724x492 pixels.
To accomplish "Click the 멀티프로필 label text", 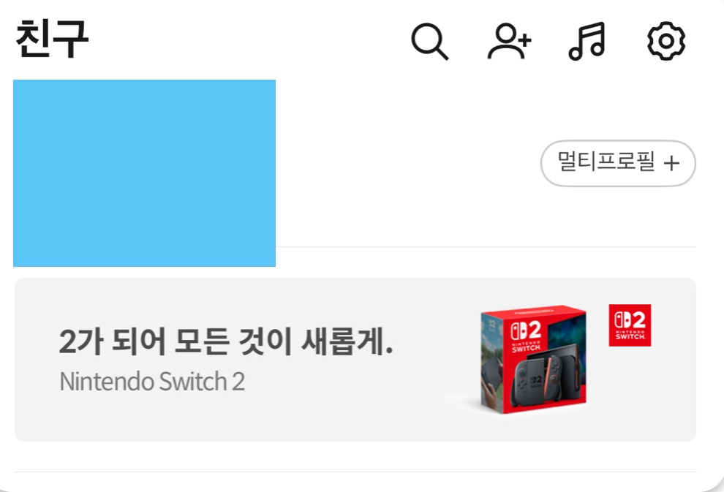I will click(606, 162).
